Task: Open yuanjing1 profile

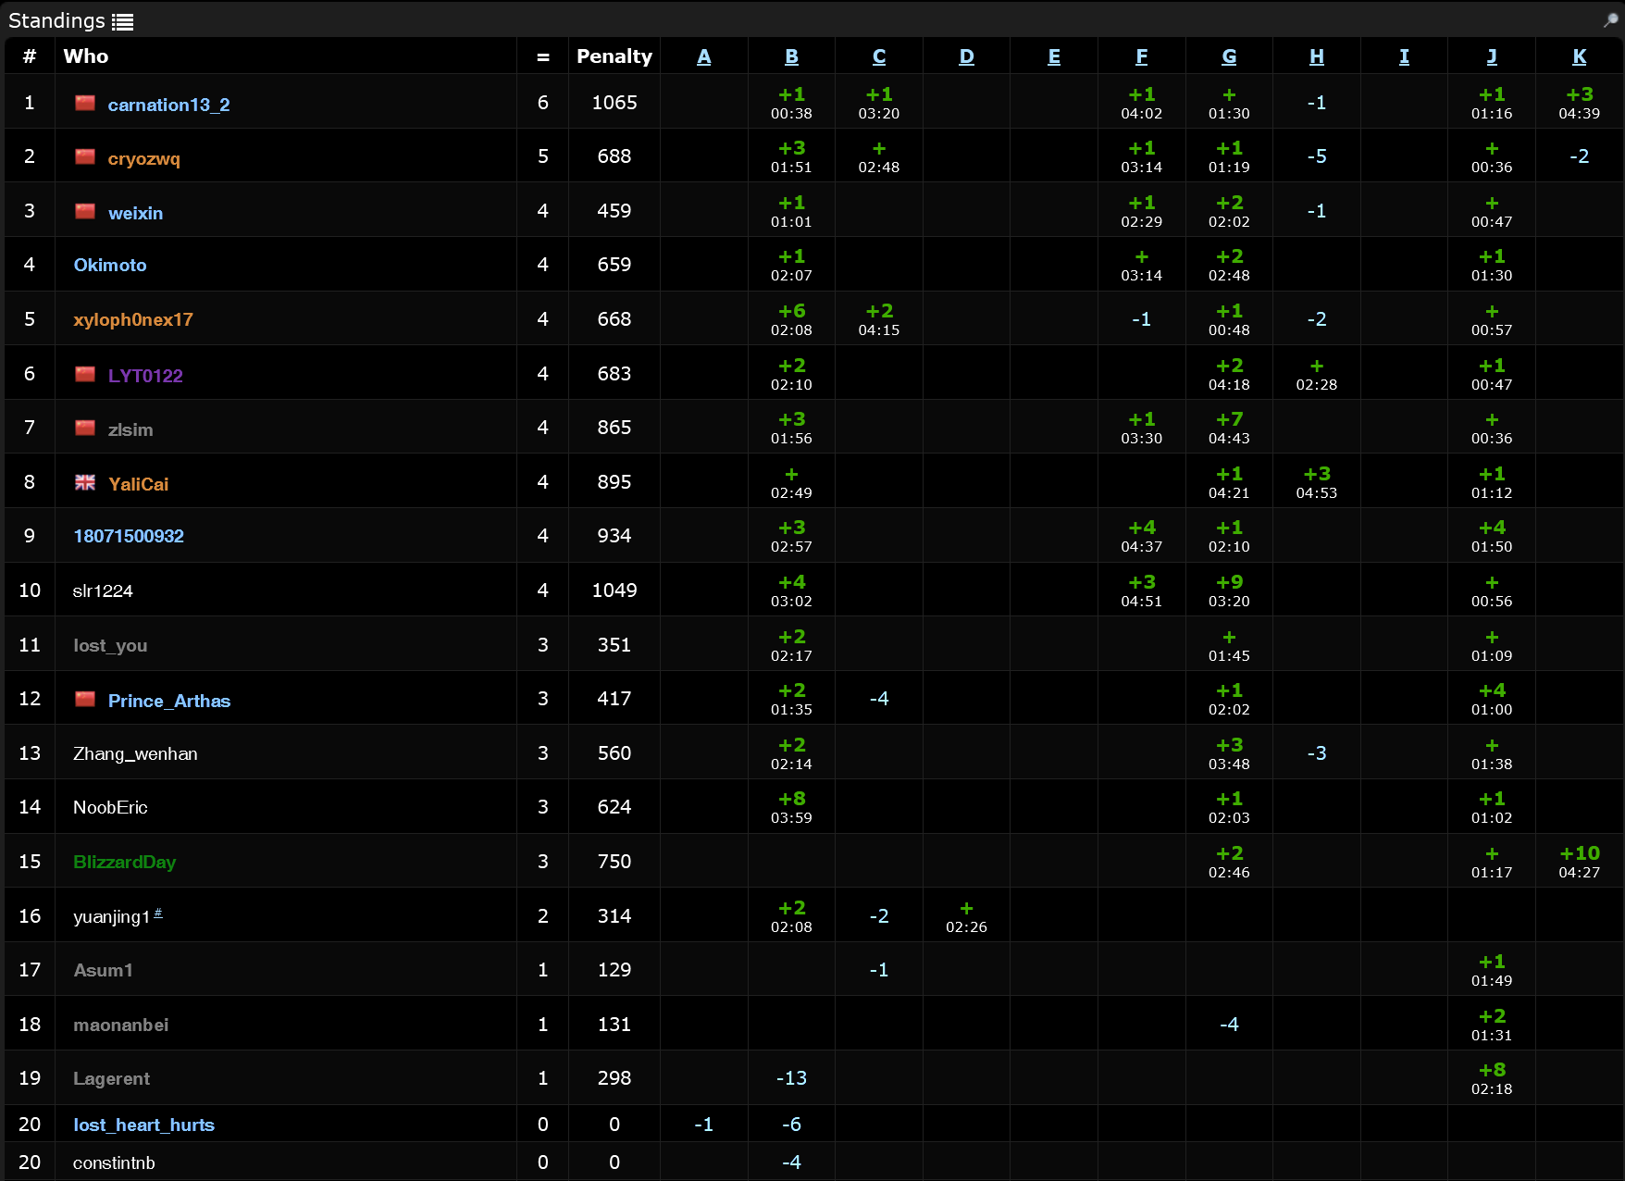Action: coord(111,916)
